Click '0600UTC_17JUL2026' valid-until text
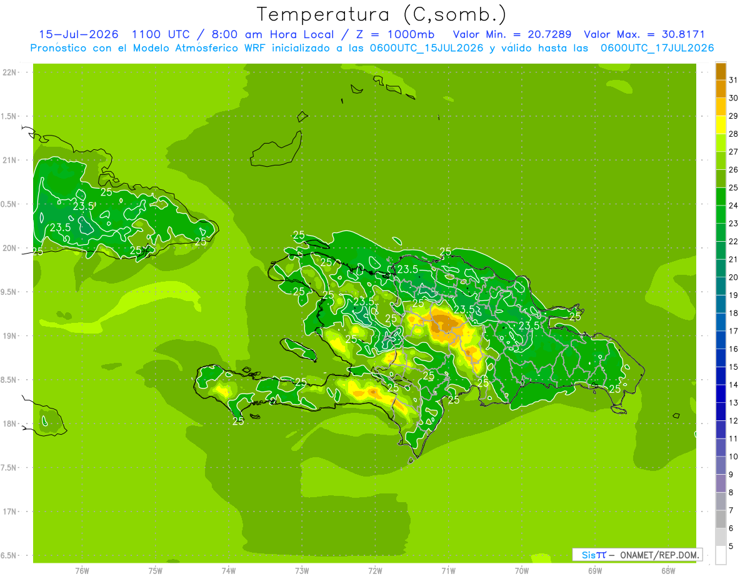Image resolution: width=750 pixels, height=579 pixels. tap(657, 48)
